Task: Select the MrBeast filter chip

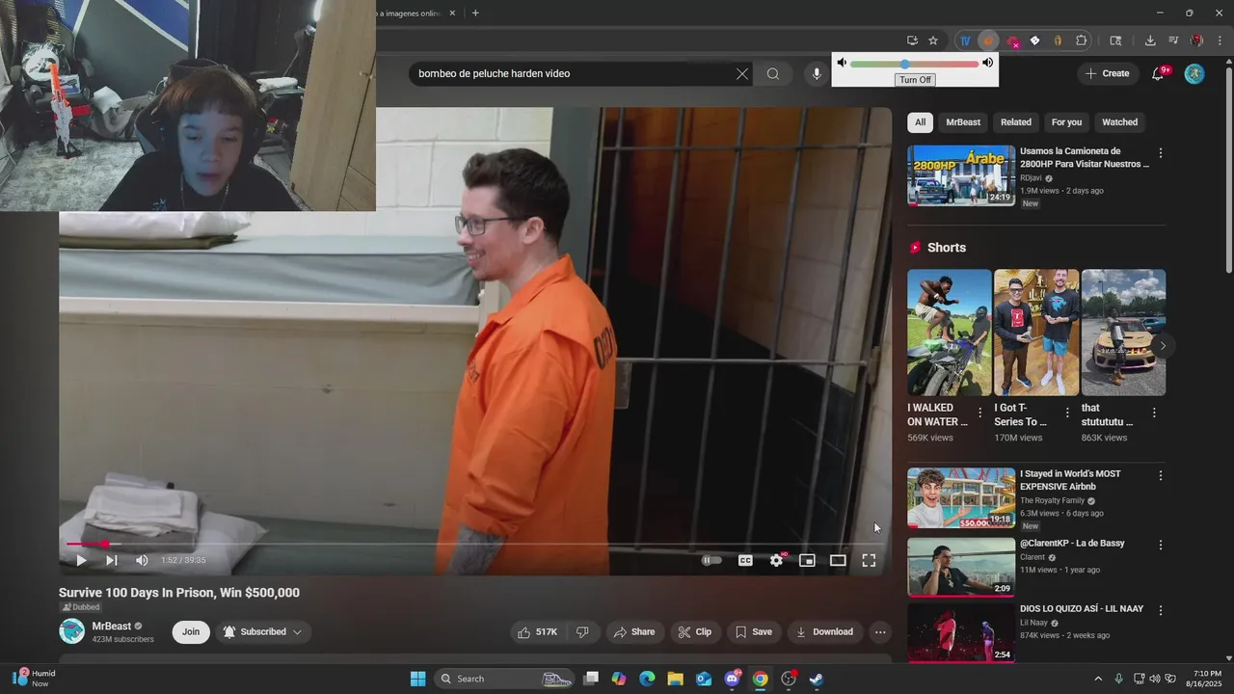Action: pos(963,122)
